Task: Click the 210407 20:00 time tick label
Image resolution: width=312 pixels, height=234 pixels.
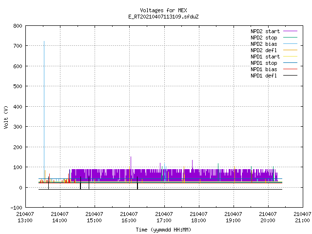Action: (268, 217)
